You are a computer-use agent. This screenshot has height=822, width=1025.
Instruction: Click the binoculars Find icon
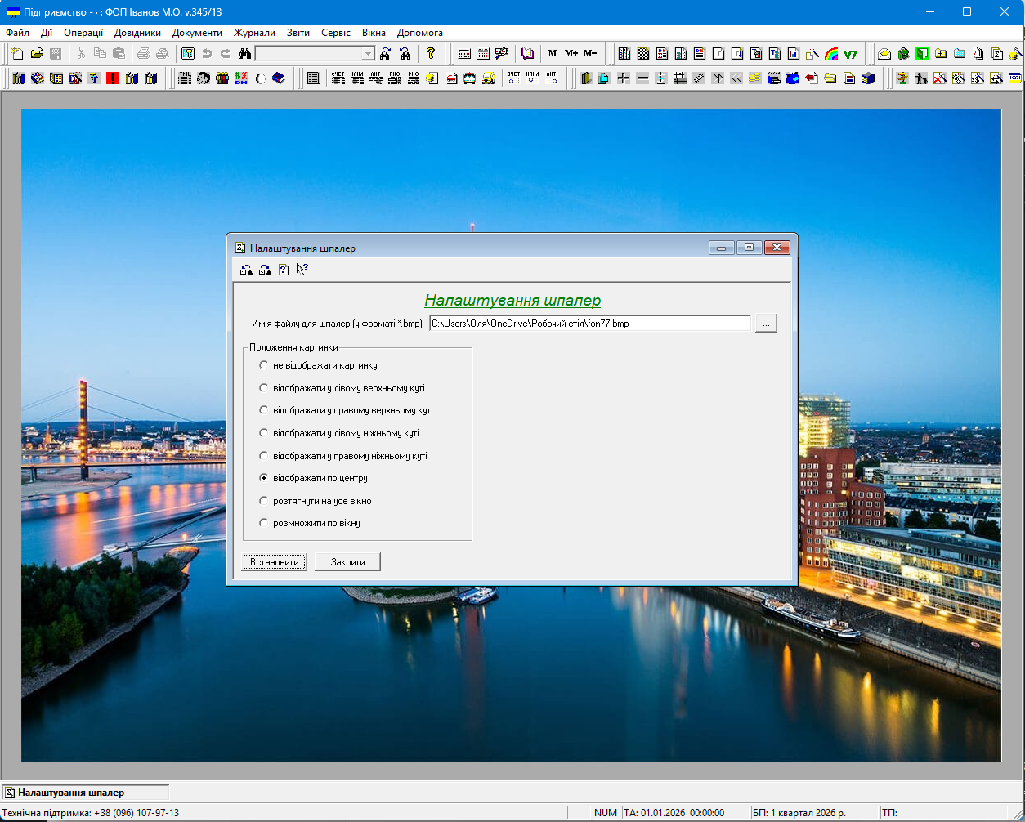click(244, 54)
